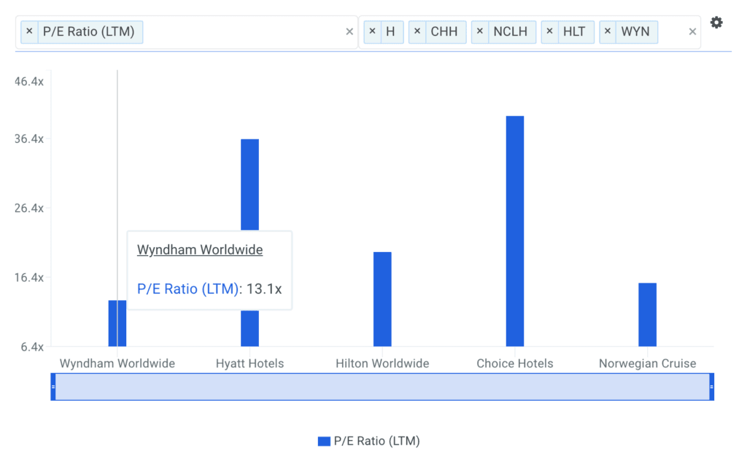Remove the WYN ticker tag
The image size is (747, 462).
[x=608, y=32]
